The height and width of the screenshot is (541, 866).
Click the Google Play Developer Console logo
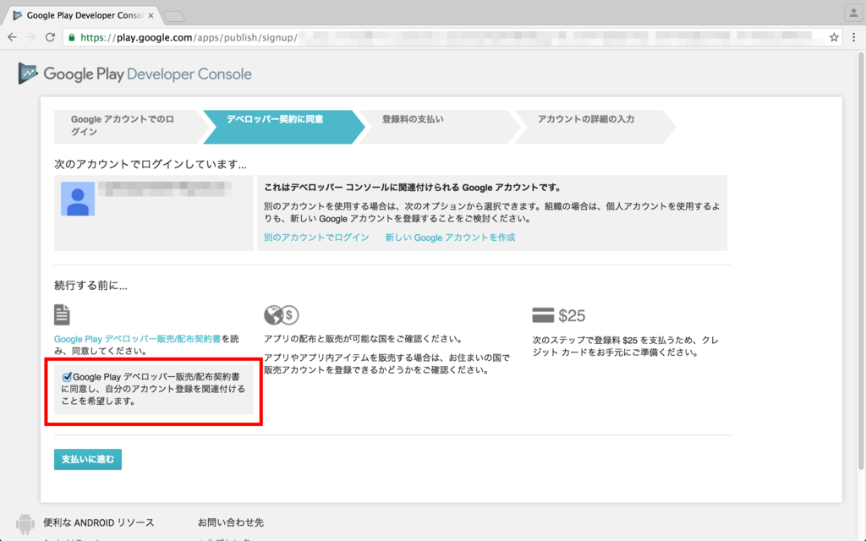pos(135,74)
